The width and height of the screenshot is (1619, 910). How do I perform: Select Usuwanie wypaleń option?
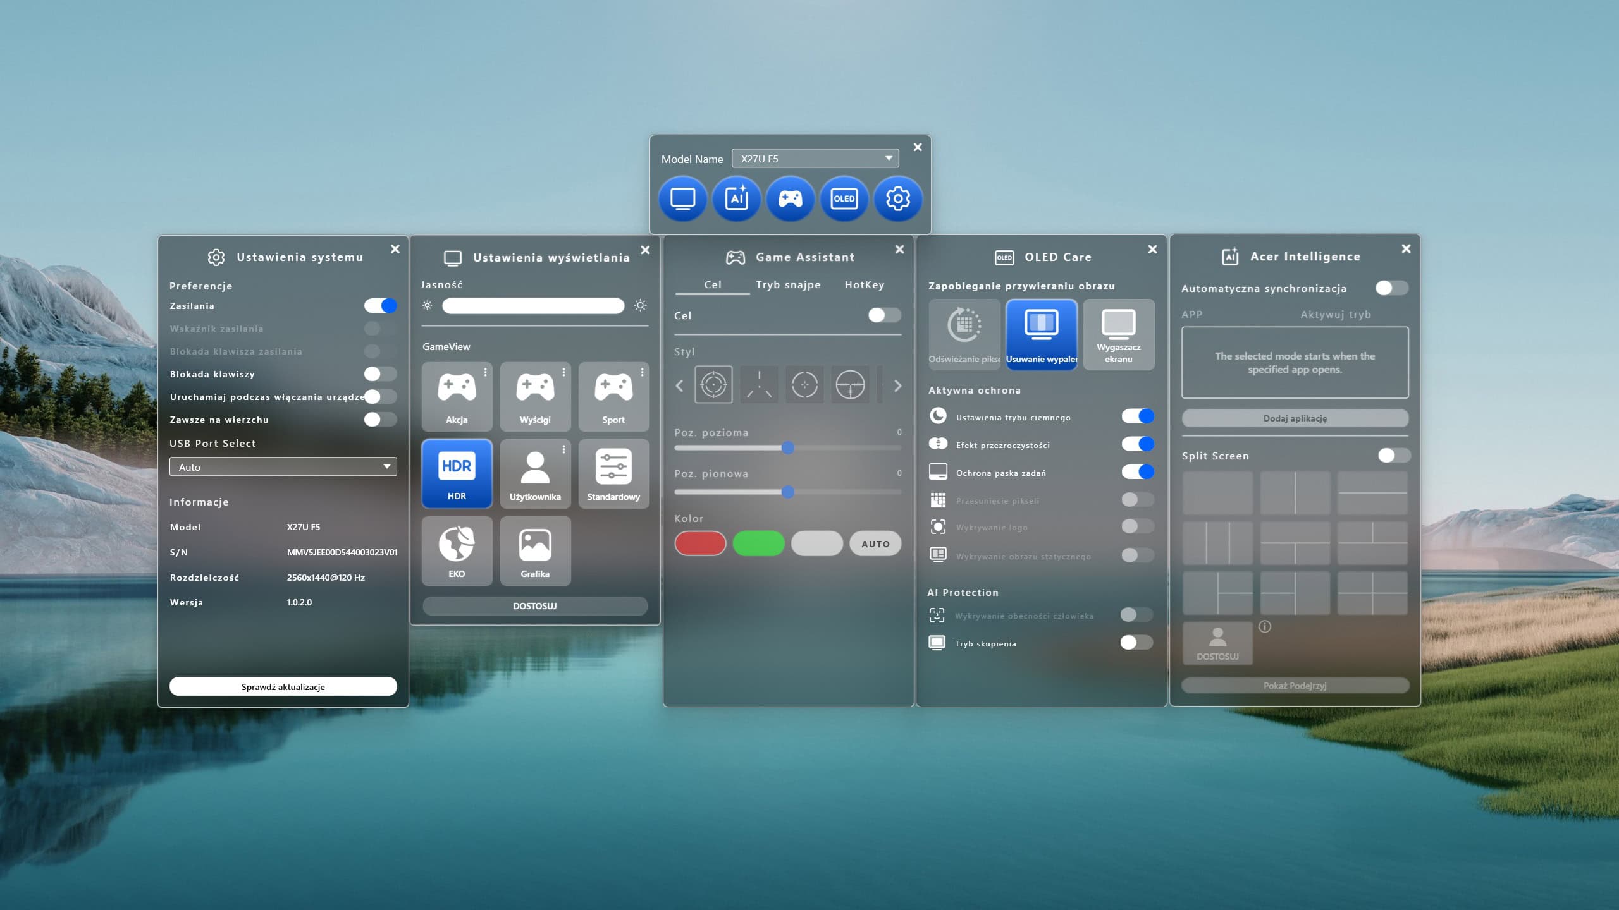tap(1042, 335)
